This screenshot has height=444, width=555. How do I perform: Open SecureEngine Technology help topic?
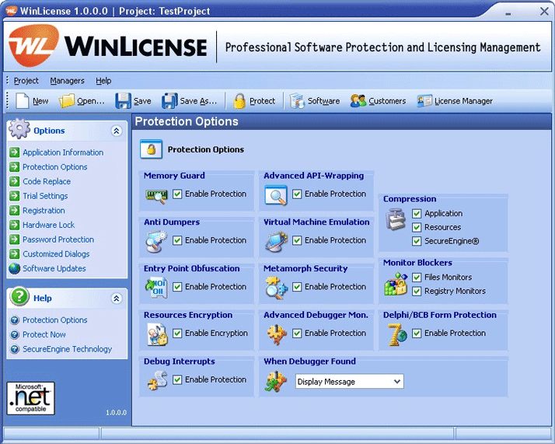click(68, 349)
